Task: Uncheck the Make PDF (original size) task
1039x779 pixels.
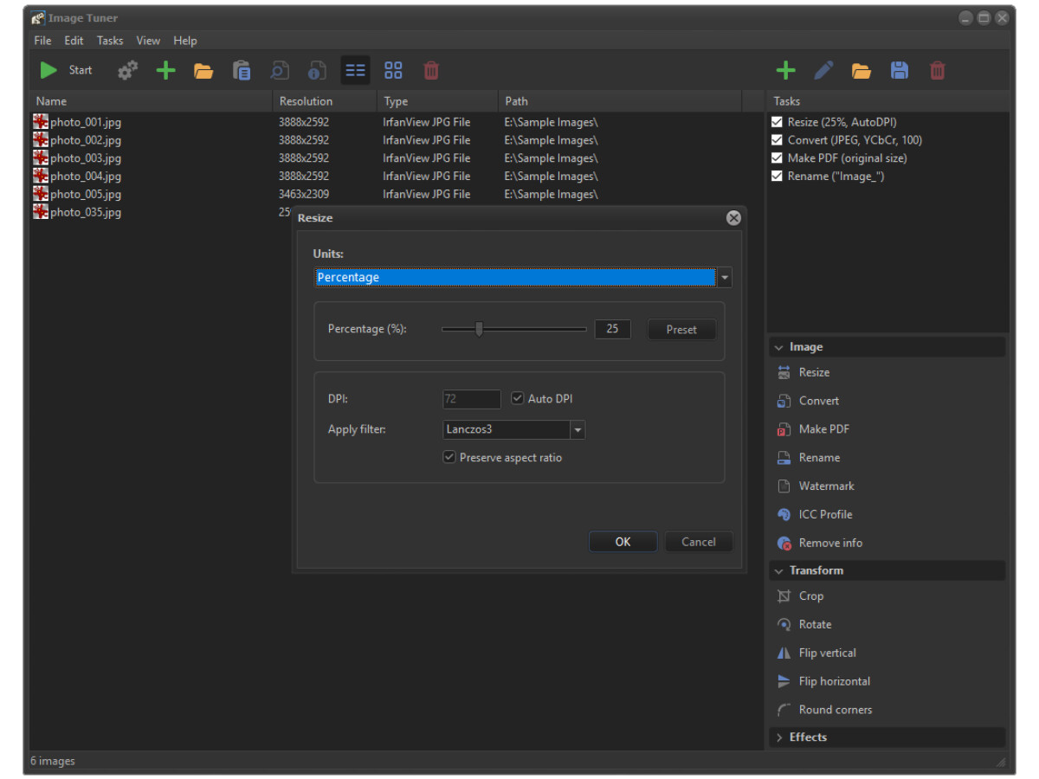Action: [x=777, y=158]
